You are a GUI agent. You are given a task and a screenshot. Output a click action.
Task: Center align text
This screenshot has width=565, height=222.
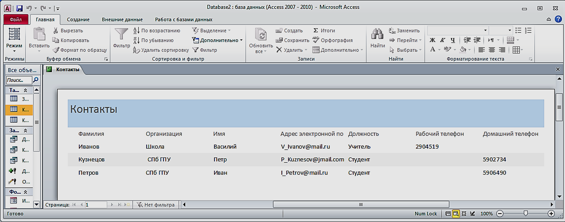coord(491,50)
